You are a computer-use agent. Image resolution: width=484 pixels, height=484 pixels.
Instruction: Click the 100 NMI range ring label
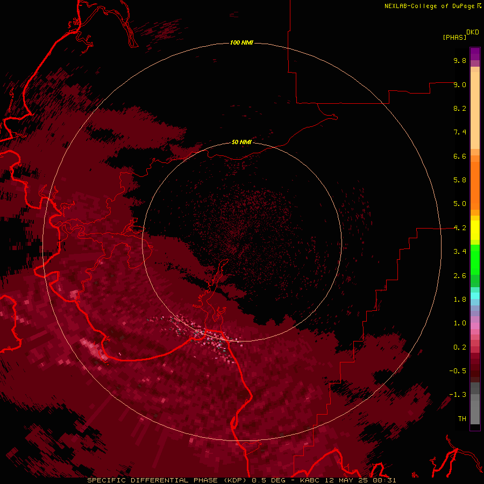tap(241, 42)
